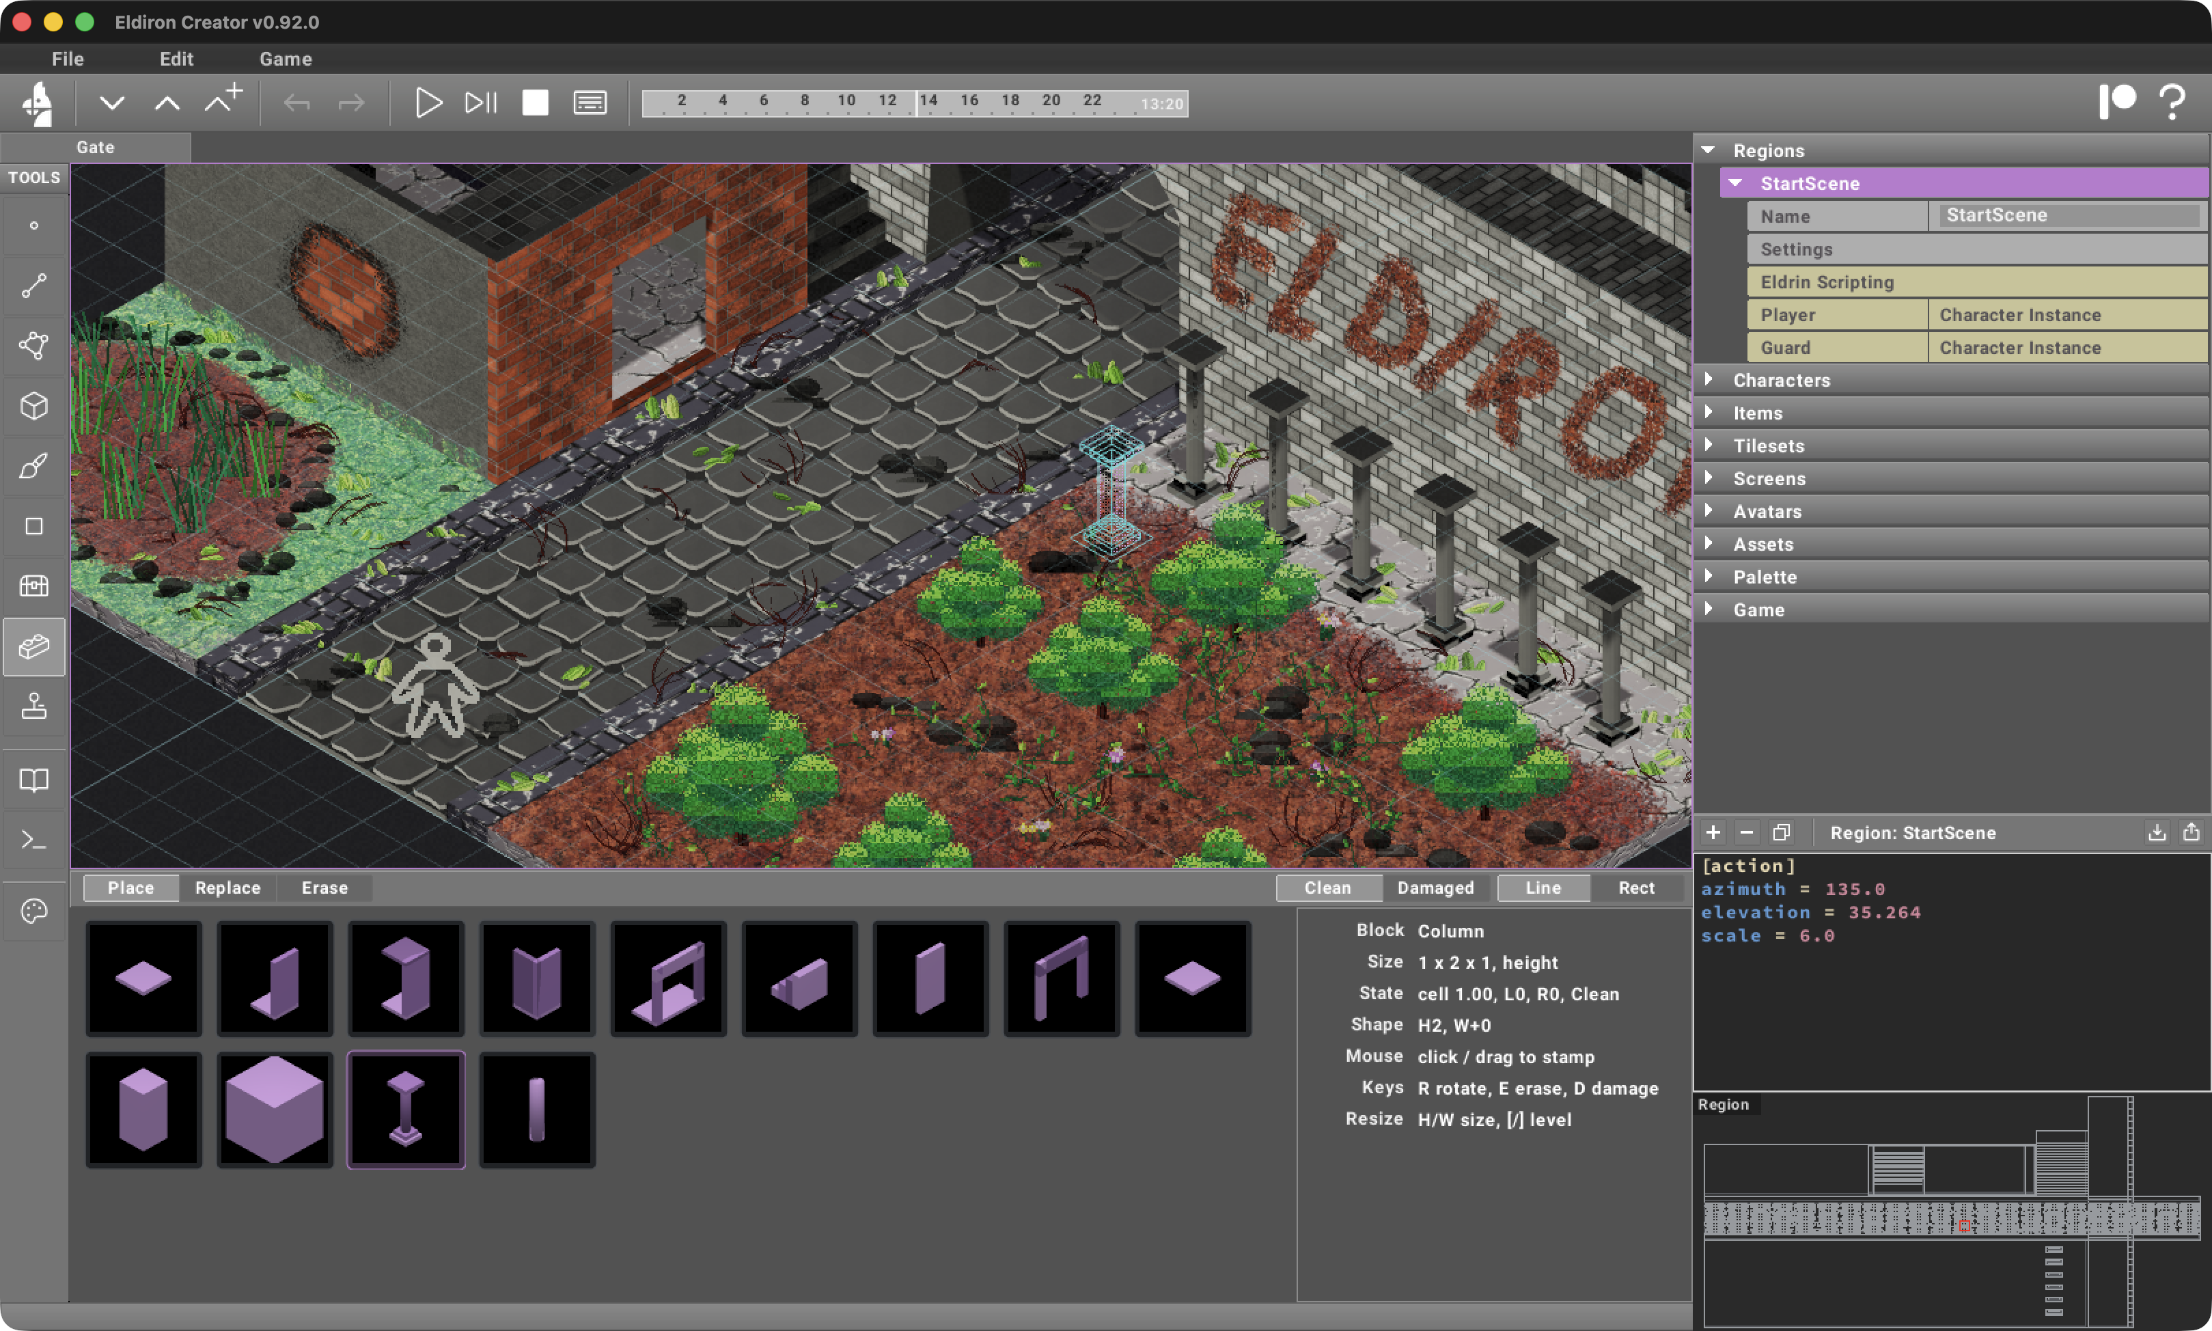The height and width of the screenshot is (1331, 2212).
Task: Select the Guard character instance
Action: click(x=1977, y=347)
